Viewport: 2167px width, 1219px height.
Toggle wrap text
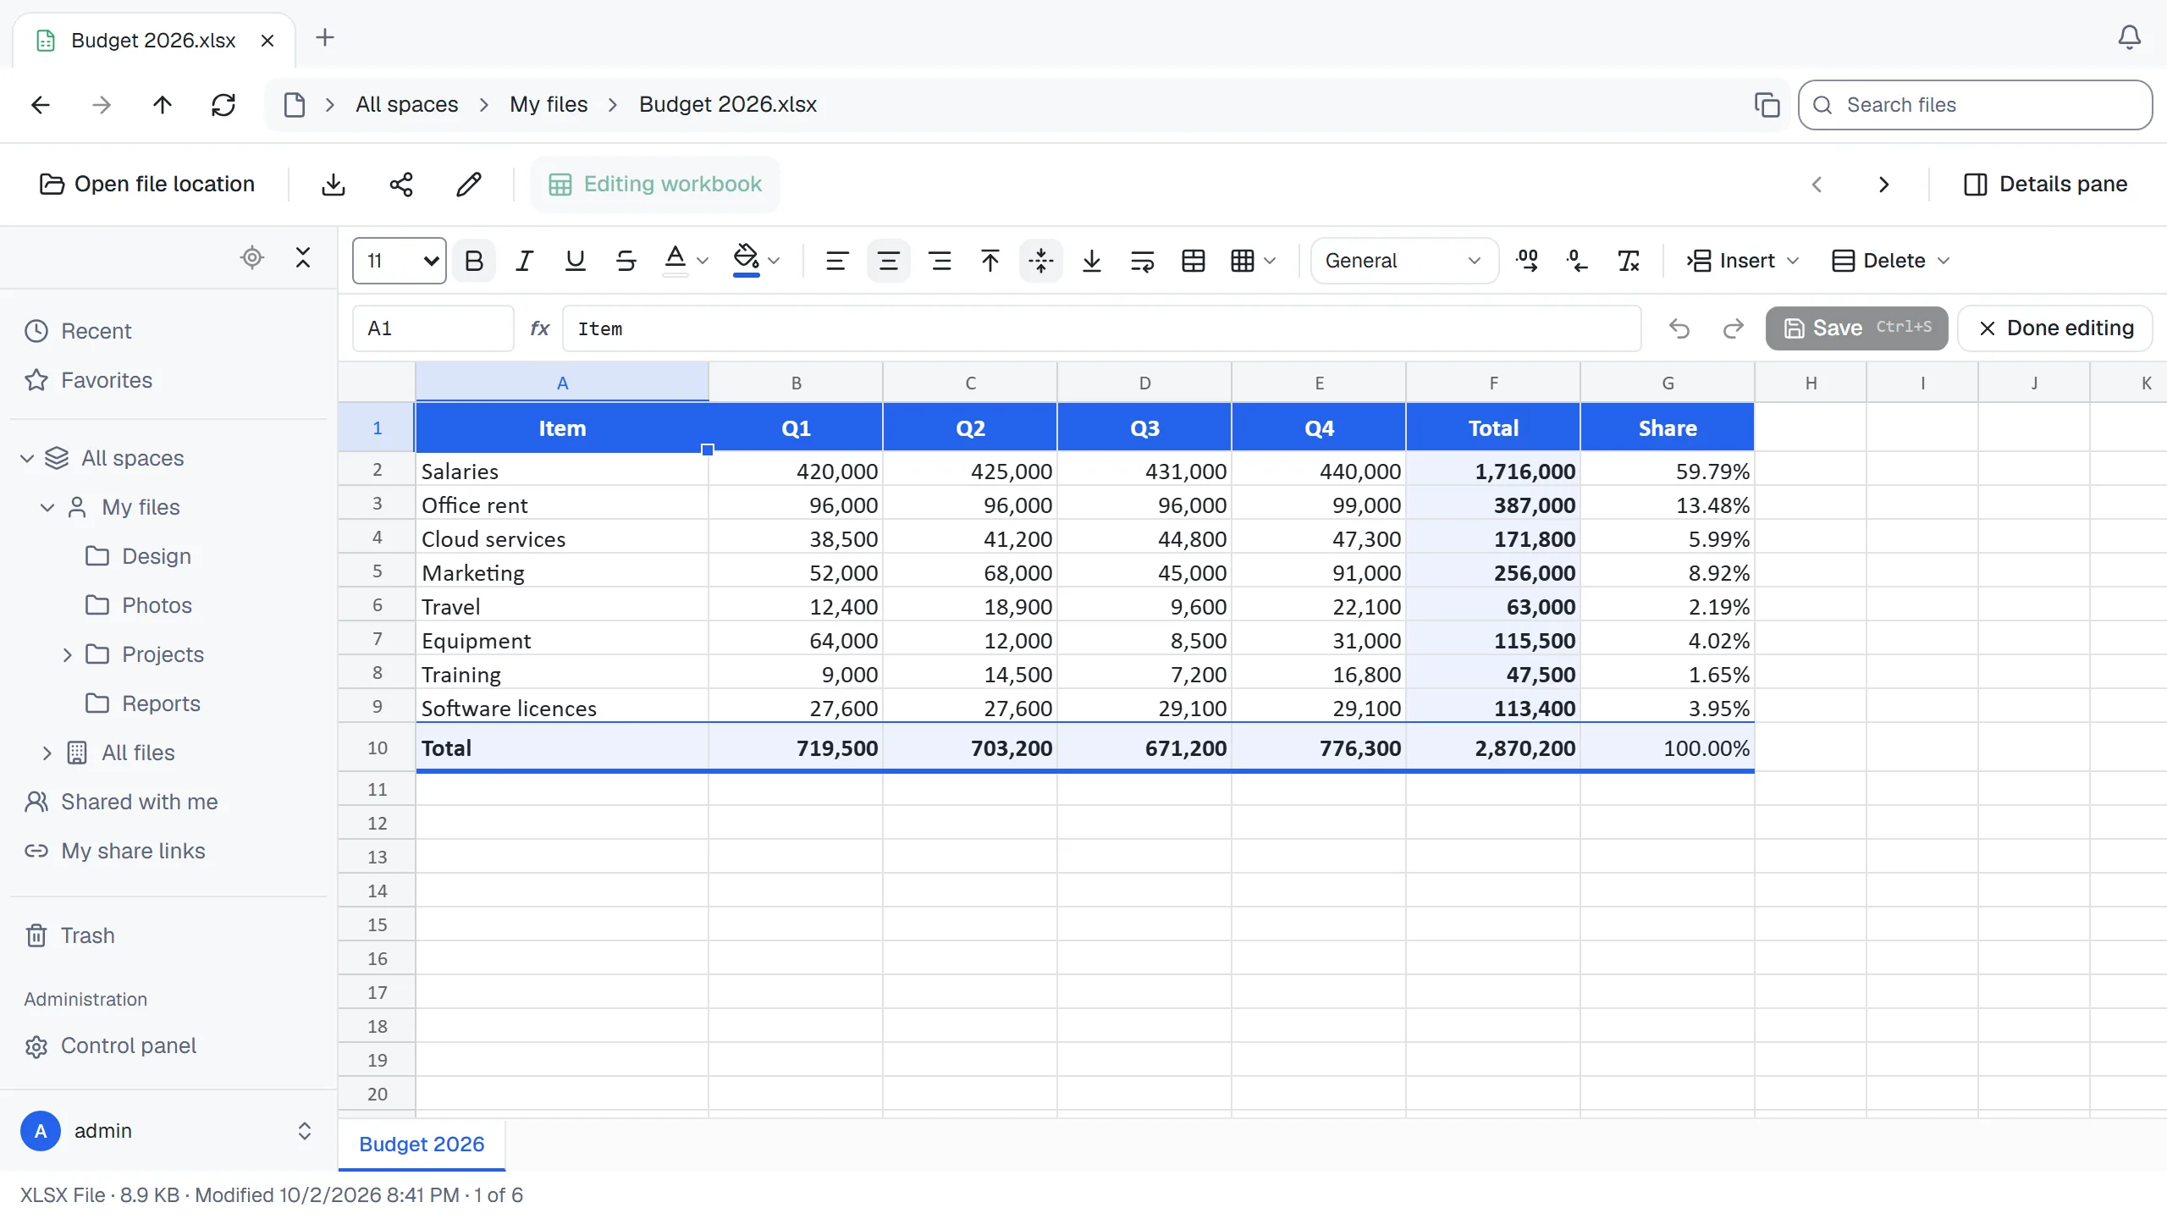pyautogui.click(x=1143, y=261)
